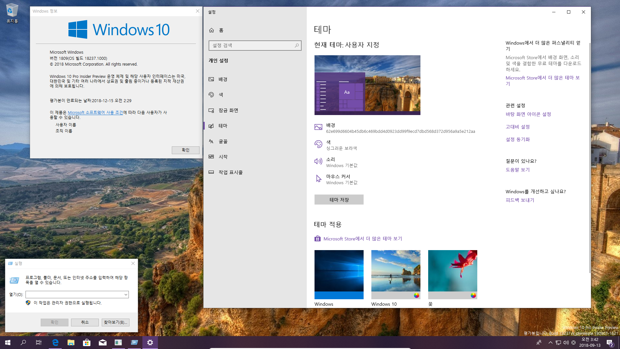Select Background label in Settings sidebar

click(223, 79)
